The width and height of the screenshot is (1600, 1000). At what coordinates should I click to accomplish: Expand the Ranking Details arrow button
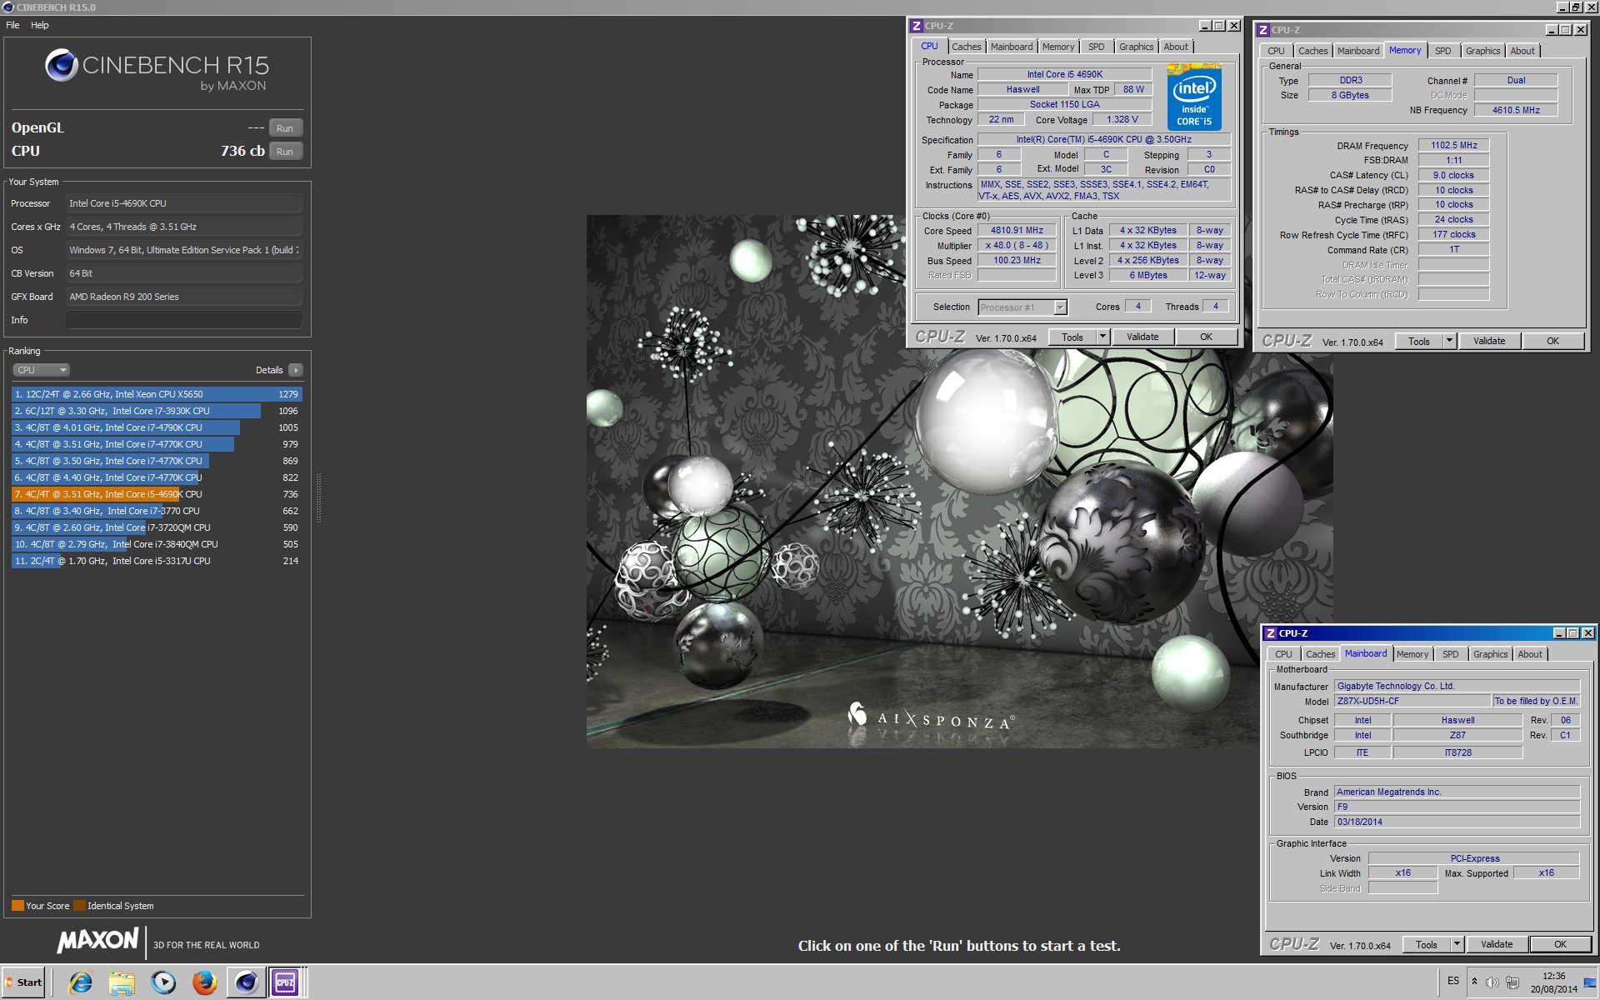pos(296,370)
